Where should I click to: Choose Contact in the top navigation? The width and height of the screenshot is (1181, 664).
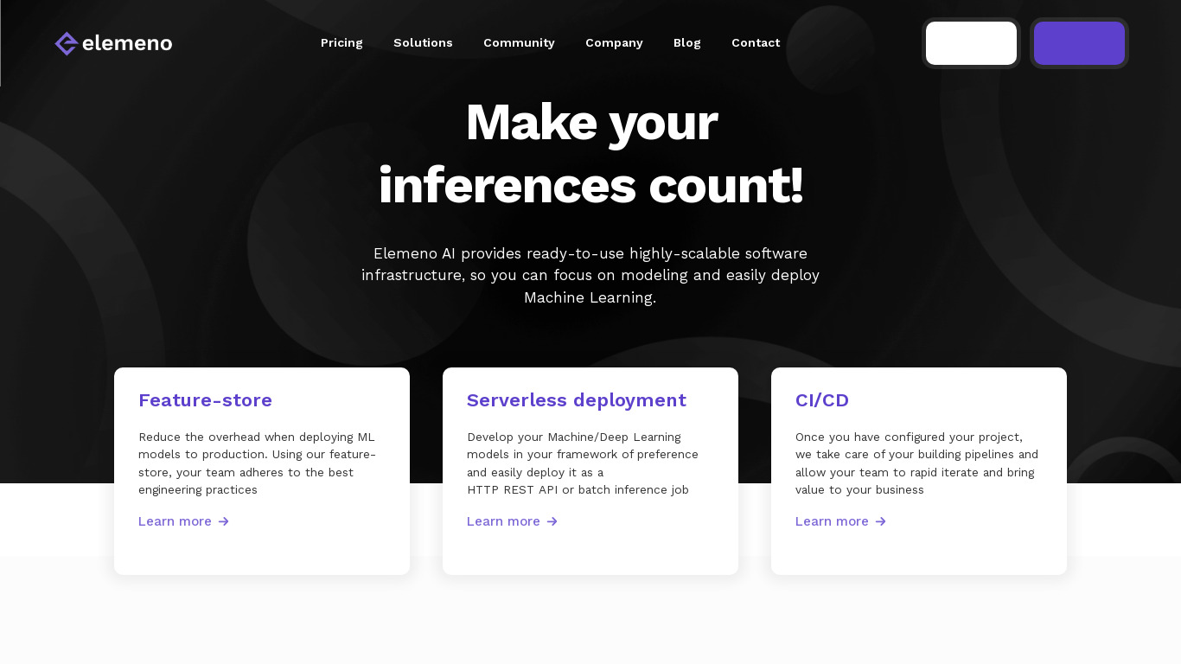click(756, 43)
